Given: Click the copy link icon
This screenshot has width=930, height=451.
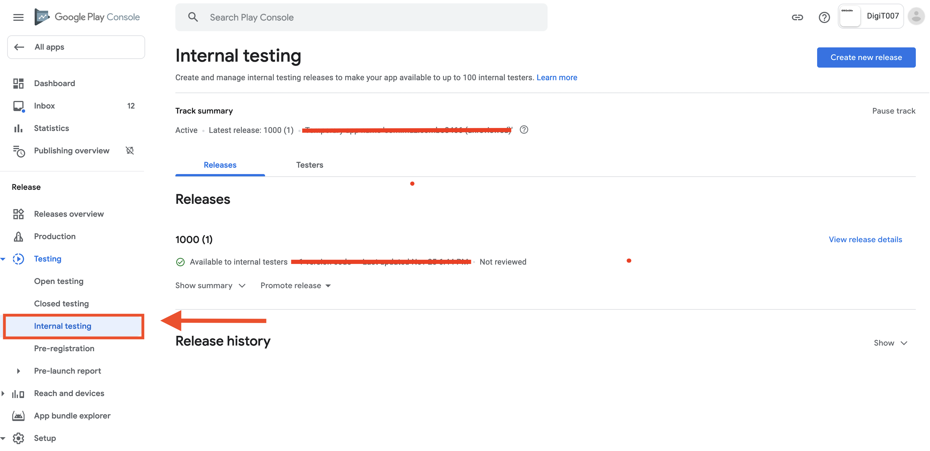Looking at the screenshot, I should click(797, 17).
